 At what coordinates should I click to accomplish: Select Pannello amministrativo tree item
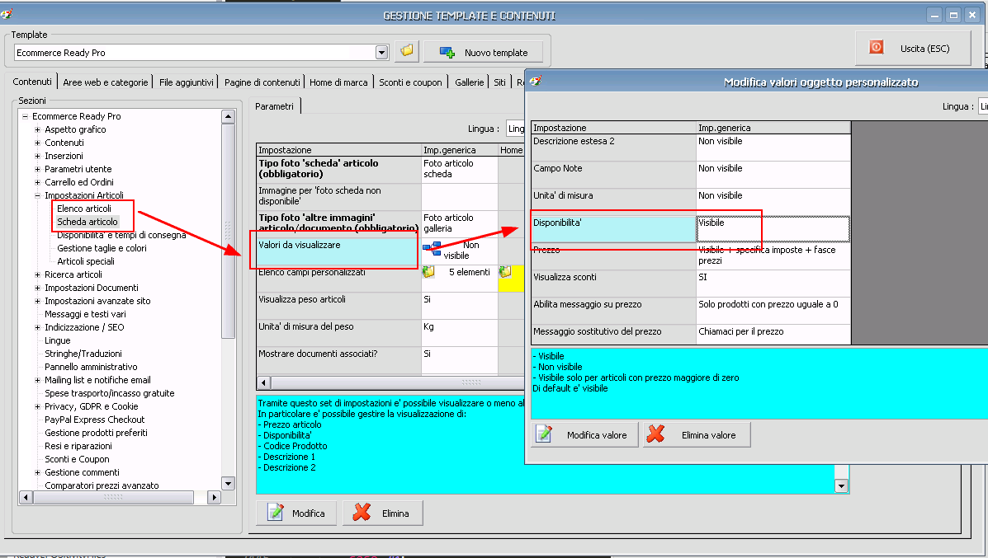point(91,368)
